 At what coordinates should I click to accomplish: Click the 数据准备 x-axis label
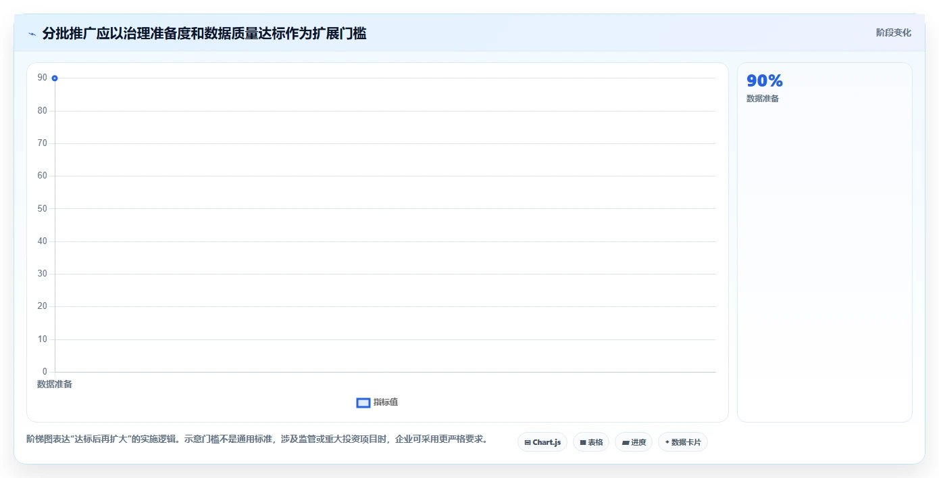coord(55,384)
